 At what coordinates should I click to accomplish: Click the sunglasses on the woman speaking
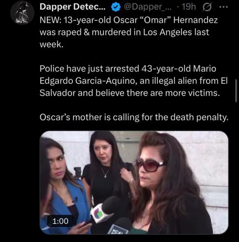tap(150, 165)
